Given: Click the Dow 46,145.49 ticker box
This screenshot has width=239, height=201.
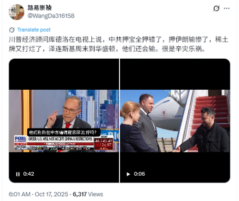Looking at the screenshot, I should tap(103, 143).
